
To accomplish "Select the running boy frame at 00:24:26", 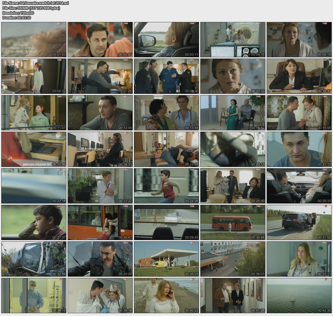I will pos(166,186).
